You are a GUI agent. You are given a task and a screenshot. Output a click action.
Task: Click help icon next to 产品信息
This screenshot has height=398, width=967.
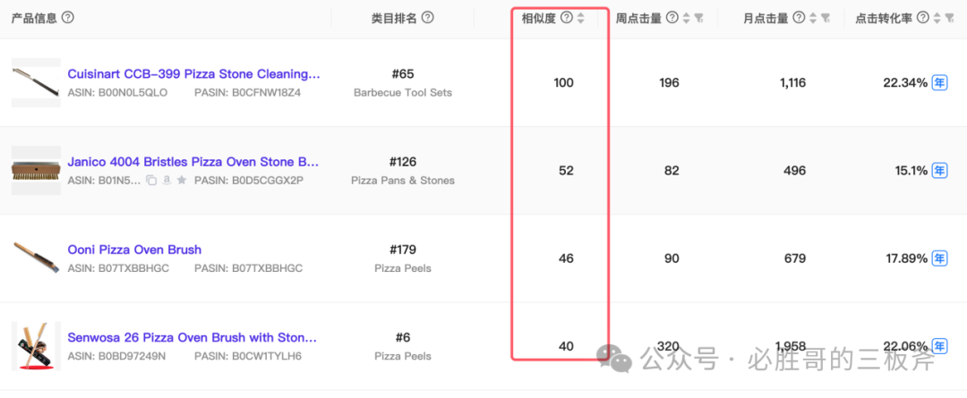[x=68, y=17]
